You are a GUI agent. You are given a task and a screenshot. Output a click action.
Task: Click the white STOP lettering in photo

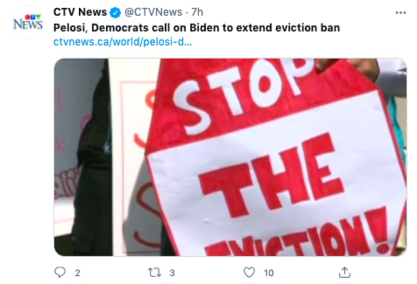point(242,96)
